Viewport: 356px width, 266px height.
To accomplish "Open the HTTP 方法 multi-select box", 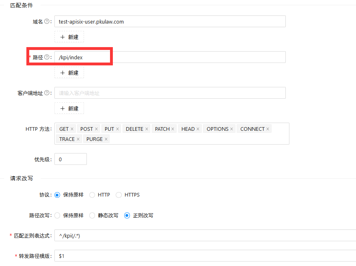I will click(172, 134).
